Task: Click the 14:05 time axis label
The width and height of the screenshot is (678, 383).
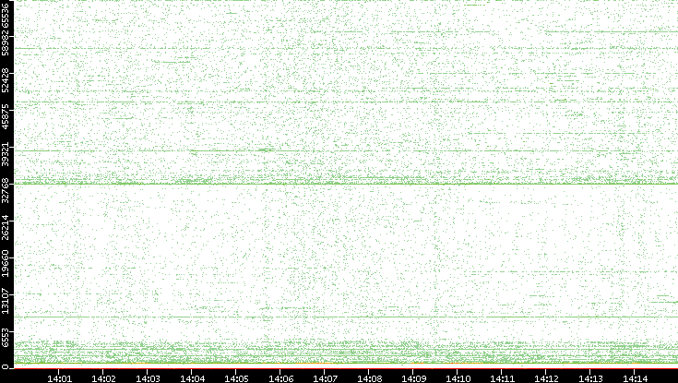Action: pyautogui.click(x=236, y=378)
